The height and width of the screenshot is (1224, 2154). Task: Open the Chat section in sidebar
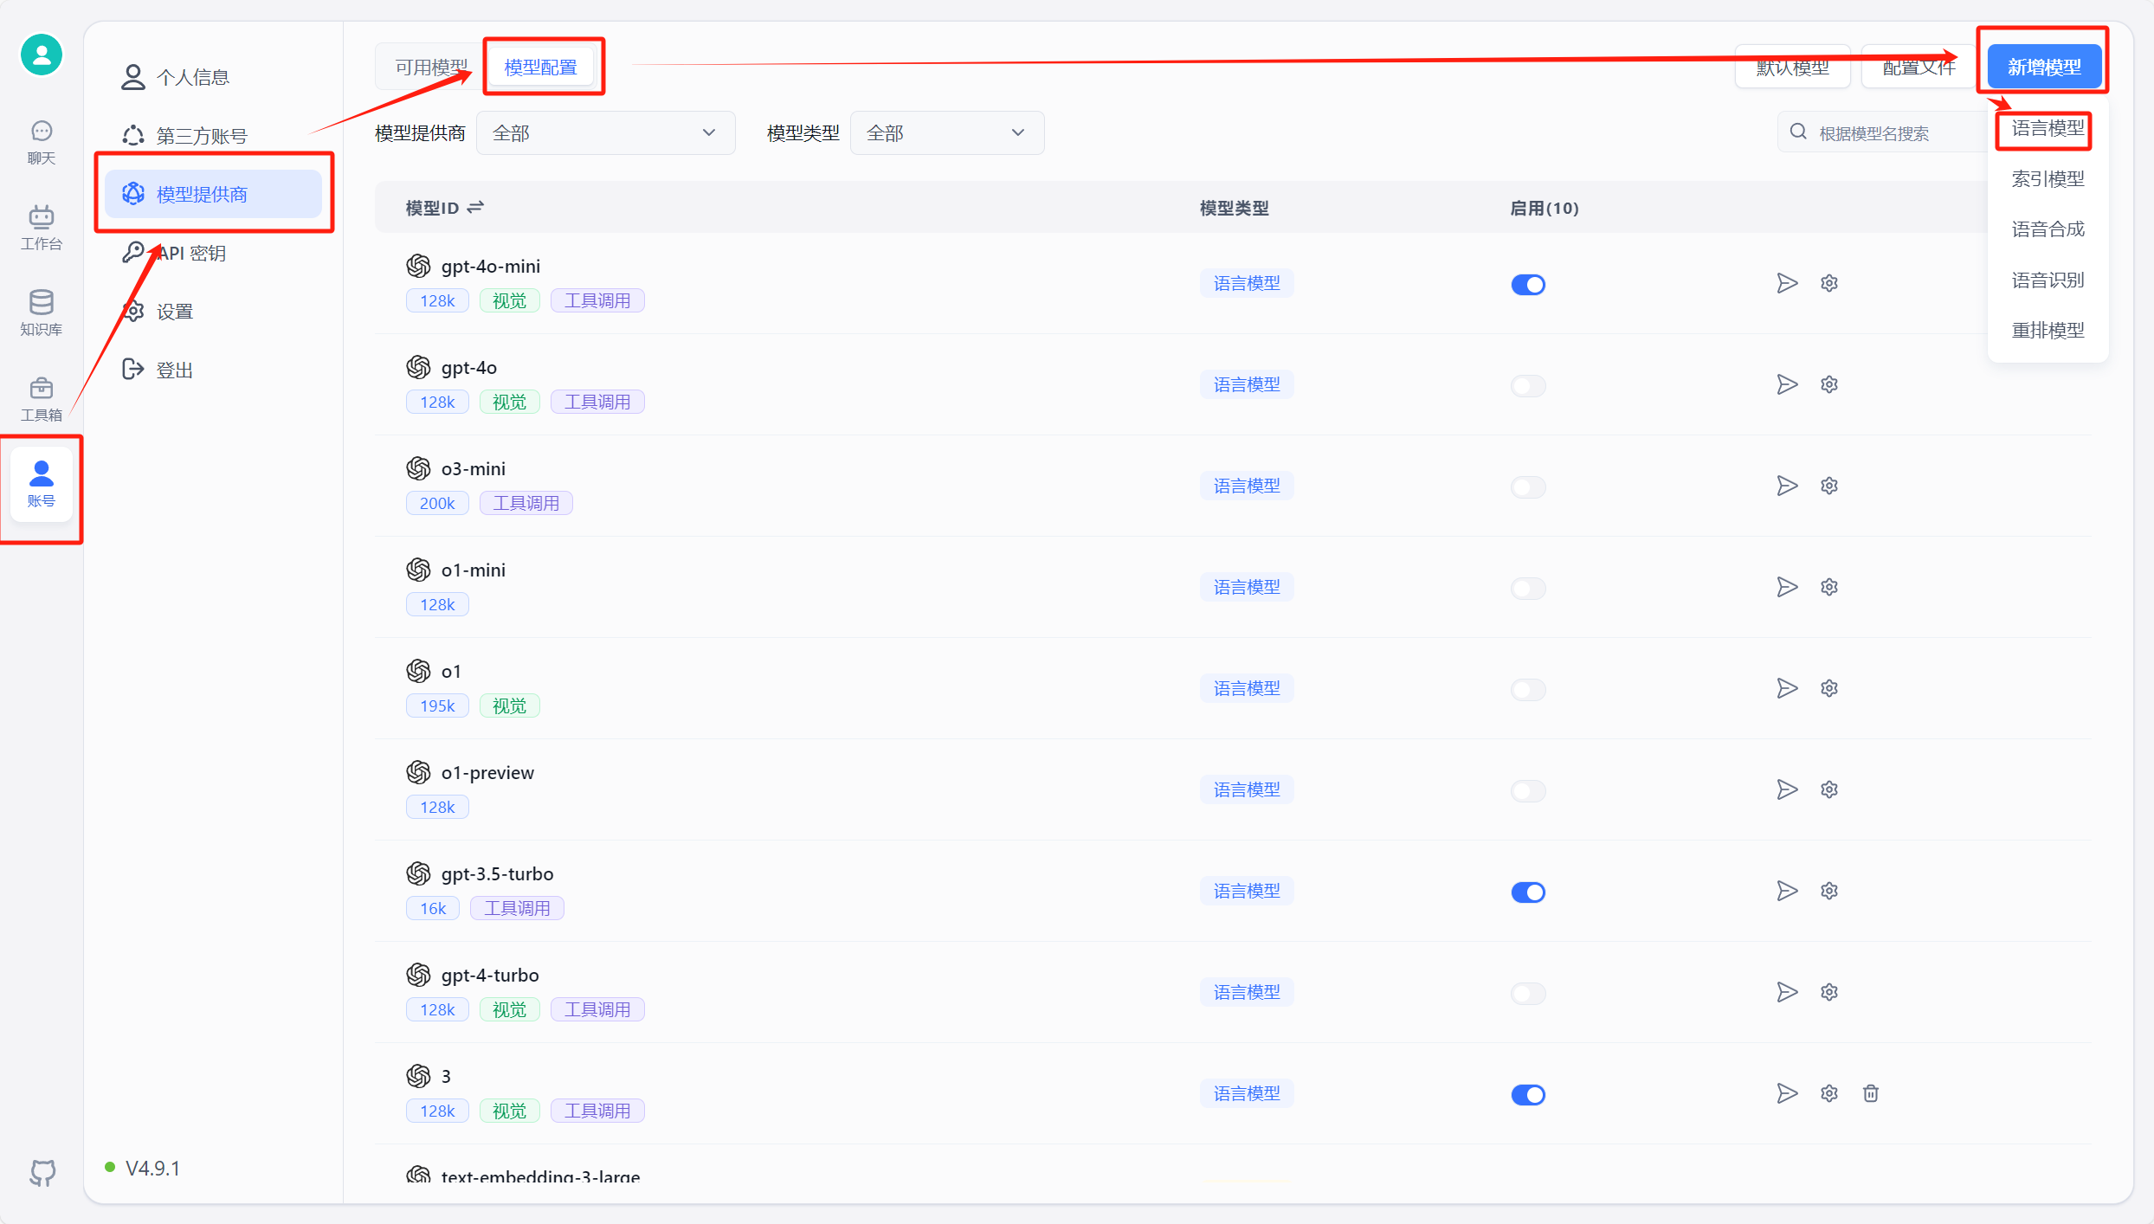[x=41, y=141]
